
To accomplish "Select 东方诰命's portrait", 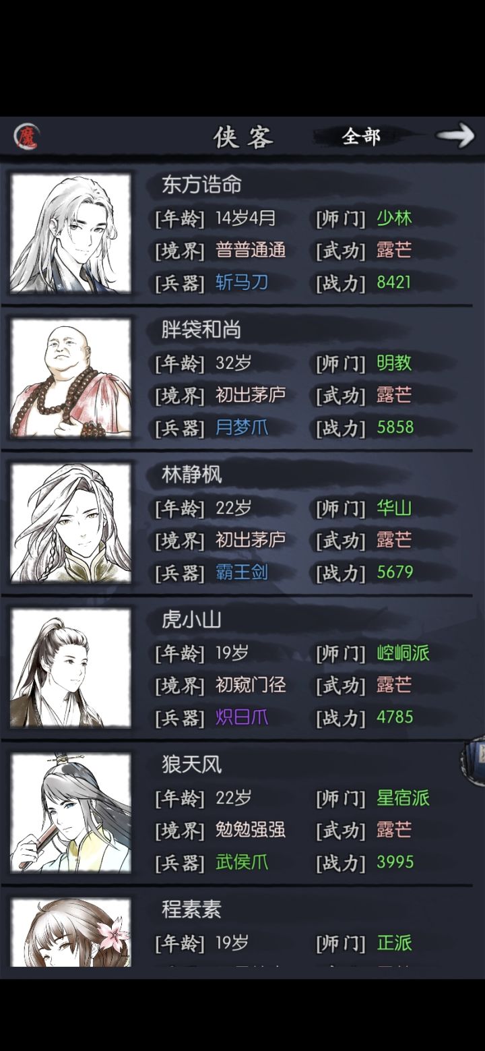I will pyautogui.click(x=71, y=233).
